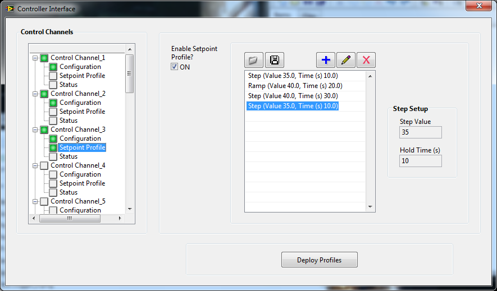Collapse Control Channel_5 tree node

click(x=35, y=201)
